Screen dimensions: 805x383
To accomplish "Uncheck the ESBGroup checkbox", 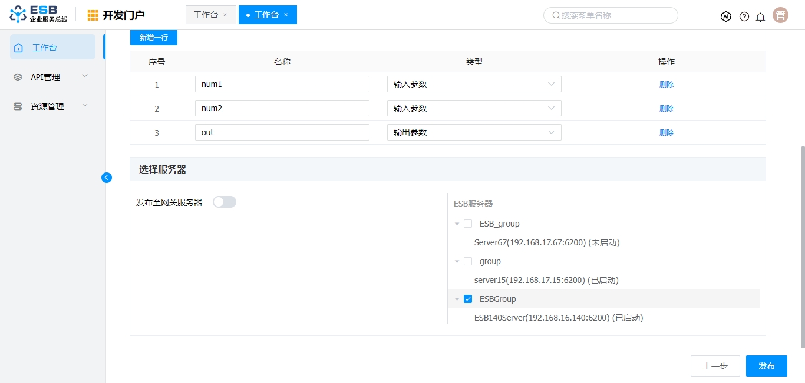I will pos(468,299).
